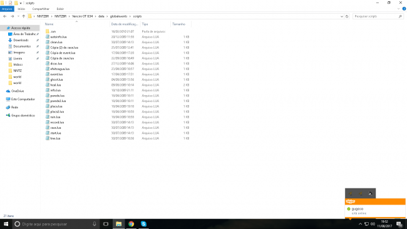
Task: Sort by Data de modificação column
Action: pos(125,24)
